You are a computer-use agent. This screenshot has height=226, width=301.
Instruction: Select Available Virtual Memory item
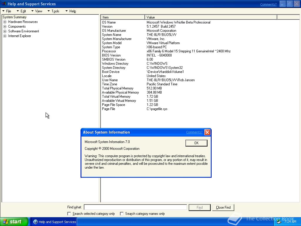(119, 101)
